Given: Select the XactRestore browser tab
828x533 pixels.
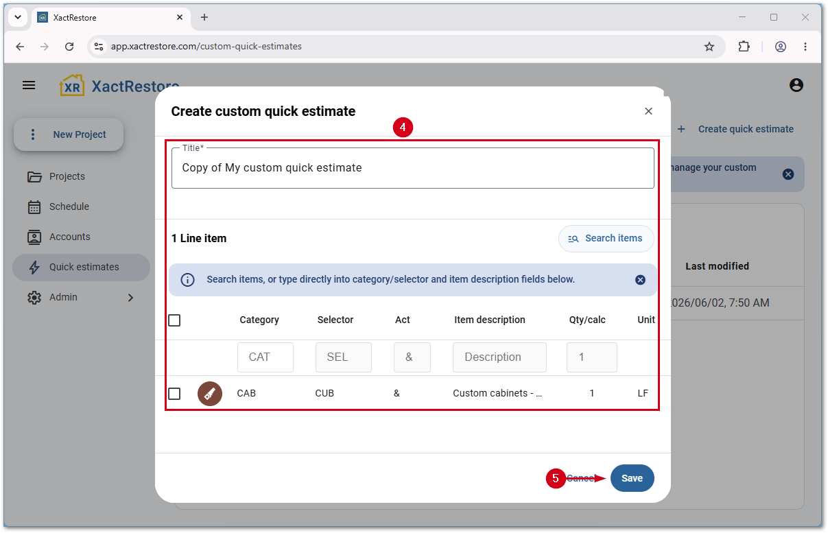Looking at the screenshot, I should (x=111, y=17).
